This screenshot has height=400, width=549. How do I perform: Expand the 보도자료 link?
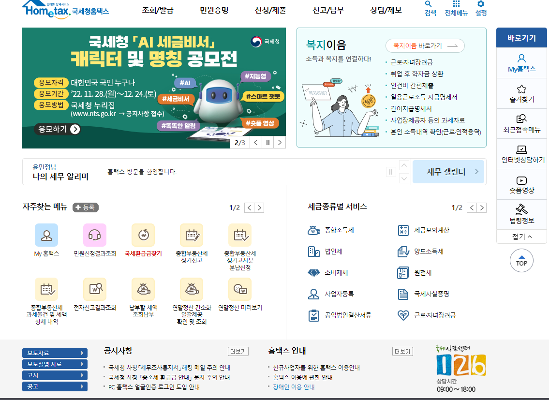click(x=55, y=353)
